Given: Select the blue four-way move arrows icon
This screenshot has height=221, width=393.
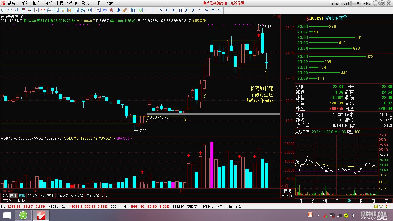Looking at the screenshot, I should point(118,10).
